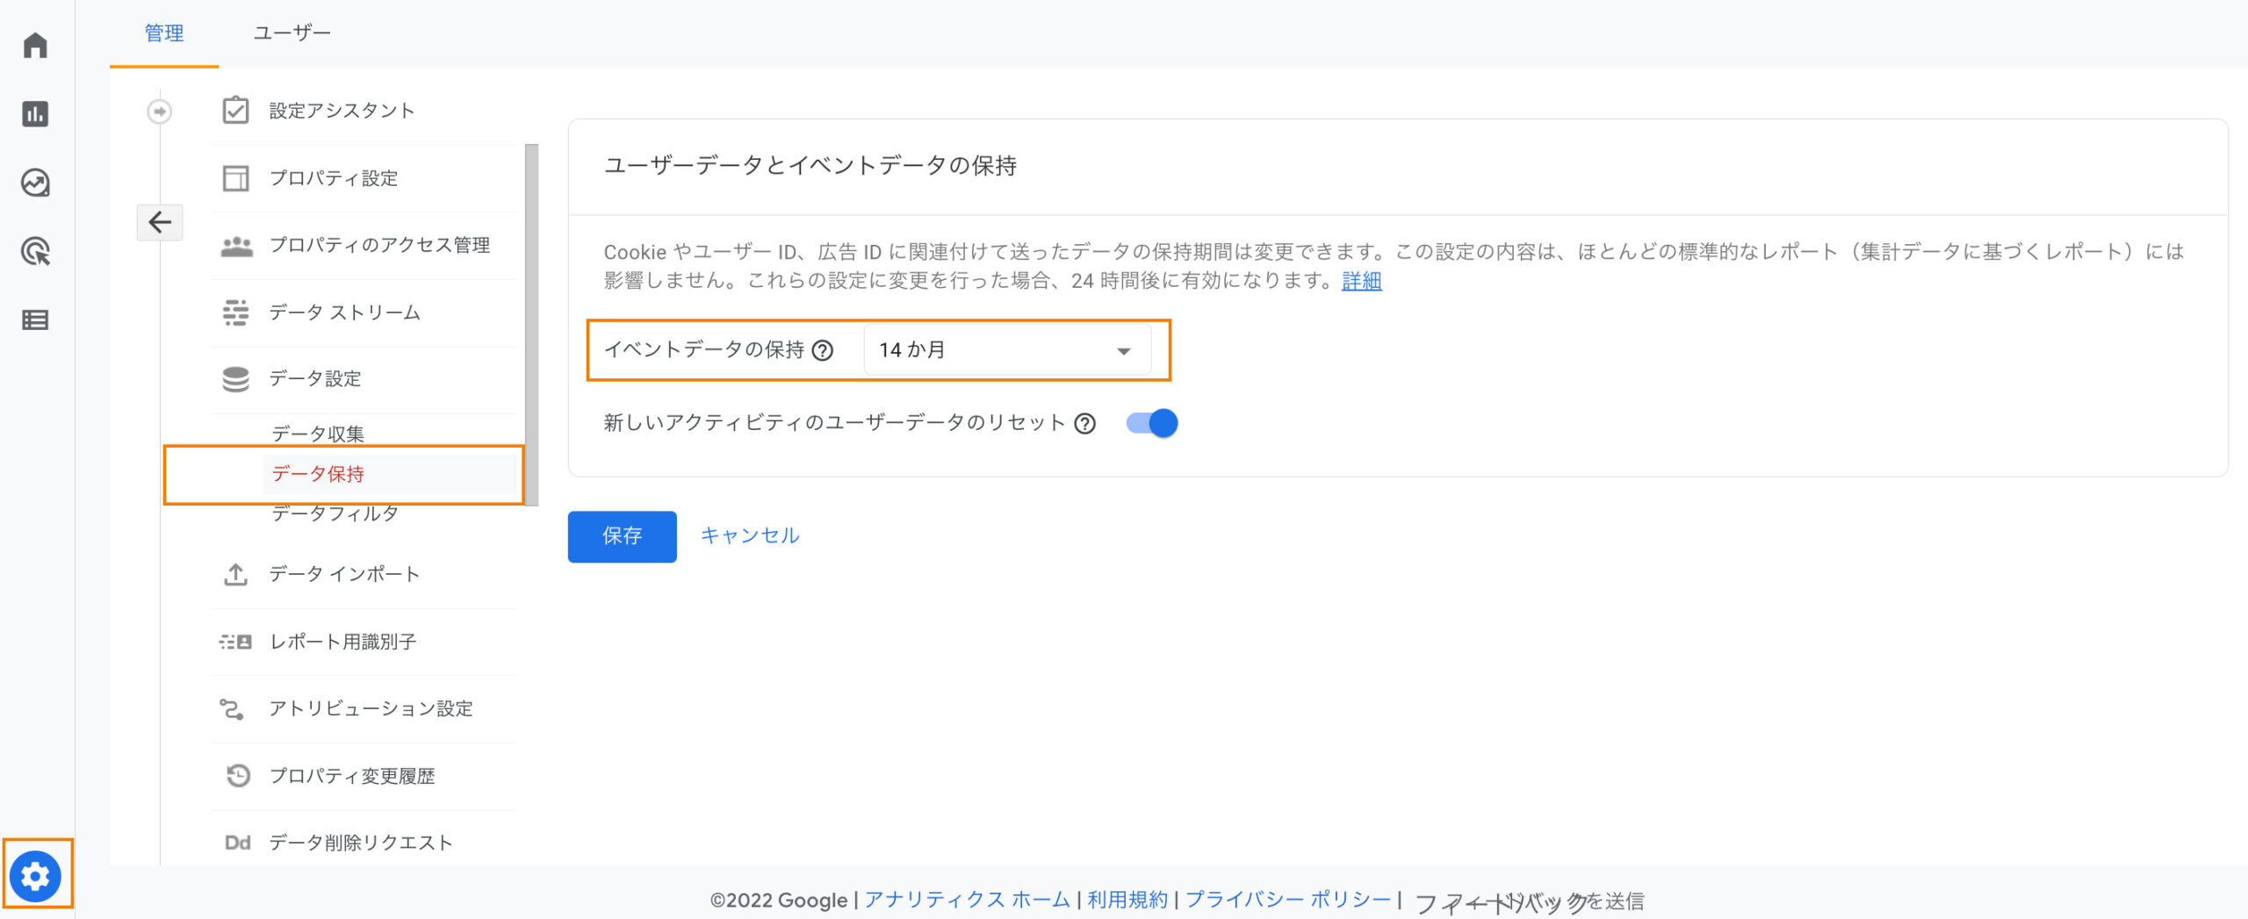Viewport: 2248px width, 919px height.
Task: Toggle 新しいアクティビティのユーザーデータのリセット switch
Action: click(1152, 424)
